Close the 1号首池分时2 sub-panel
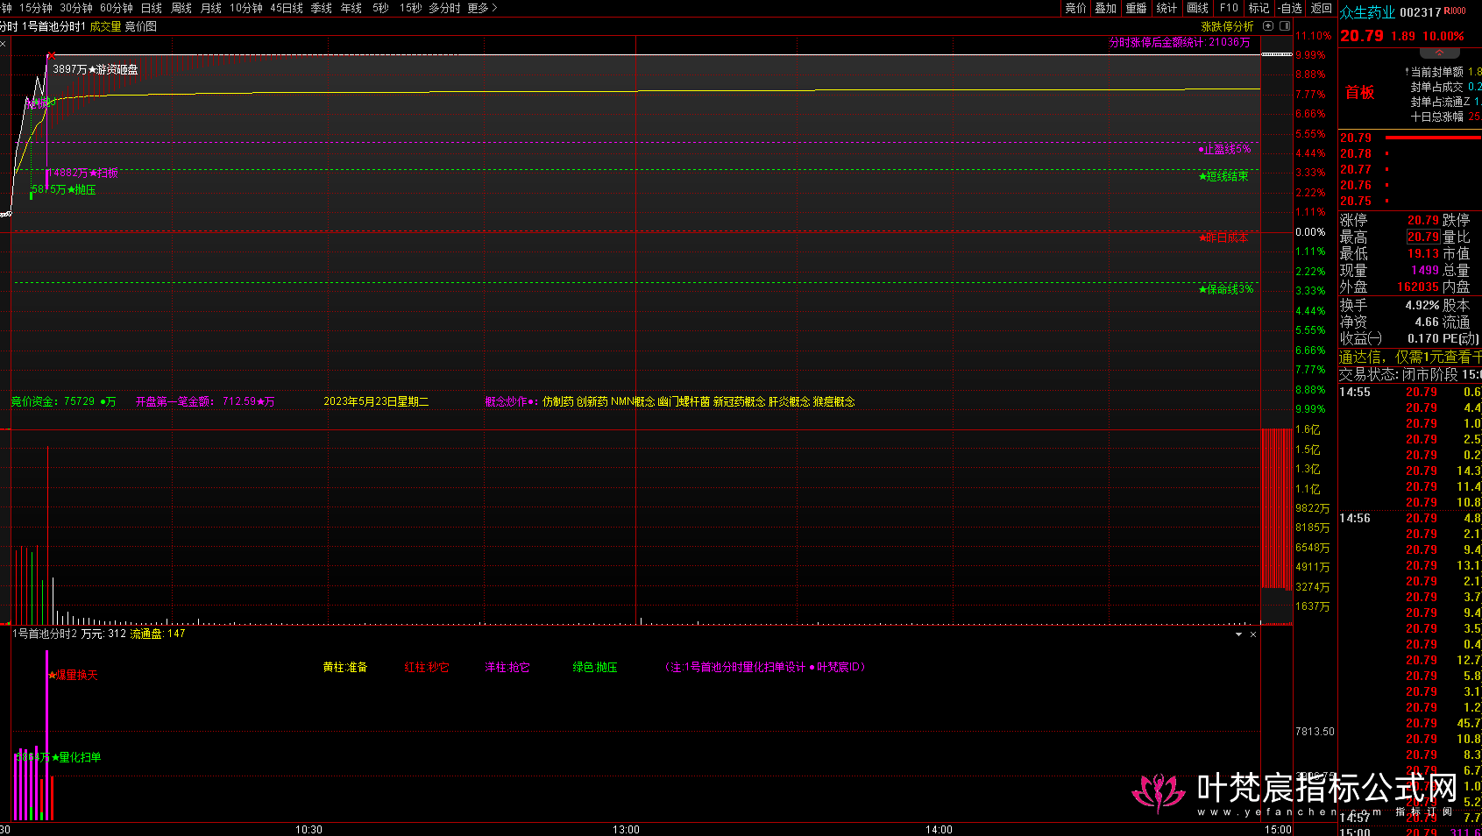1482x836 pixels. tap(1253, 634)
